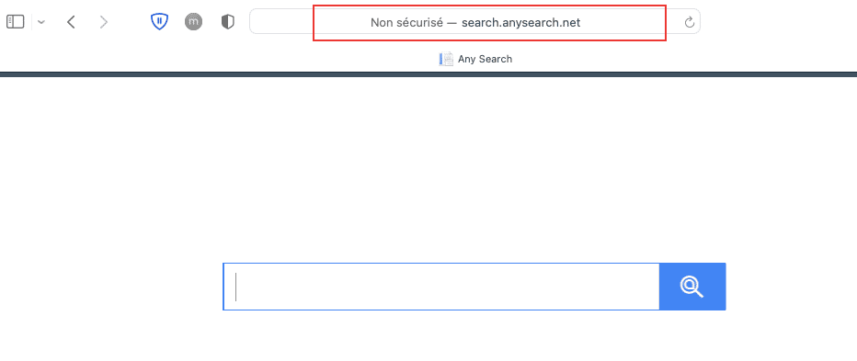Click the Any Search page favicon
857x361 pixels.
pos(446,59)
